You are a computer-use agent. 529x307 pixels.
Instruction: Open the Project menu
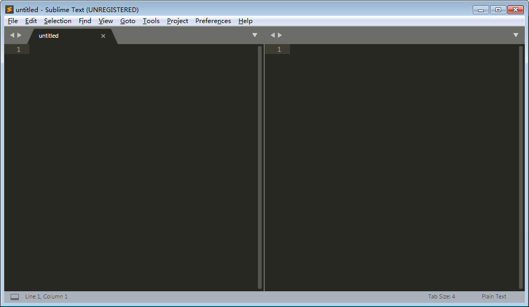click(178, 21)
